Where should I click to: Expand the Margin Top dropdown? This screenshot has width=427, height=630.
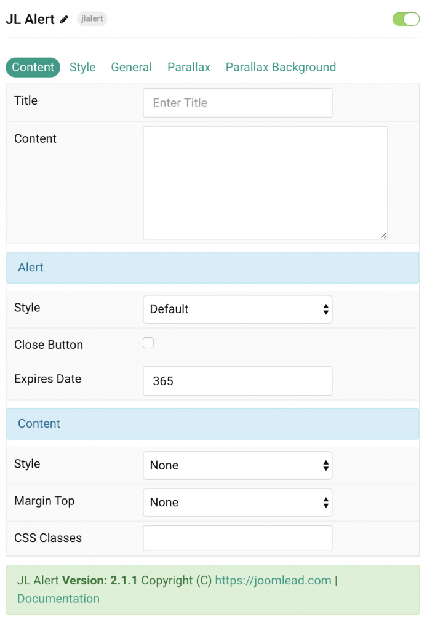point(237,503)
